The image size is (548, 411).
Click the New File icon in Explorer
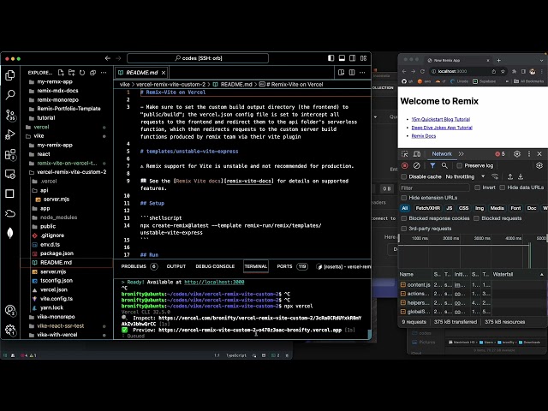[61, 72]
